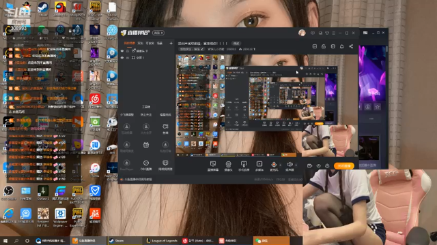This screenshot has height=245, width=437.
Task: Toggle visibility eye of the camera source row
Action: (122, 51)
